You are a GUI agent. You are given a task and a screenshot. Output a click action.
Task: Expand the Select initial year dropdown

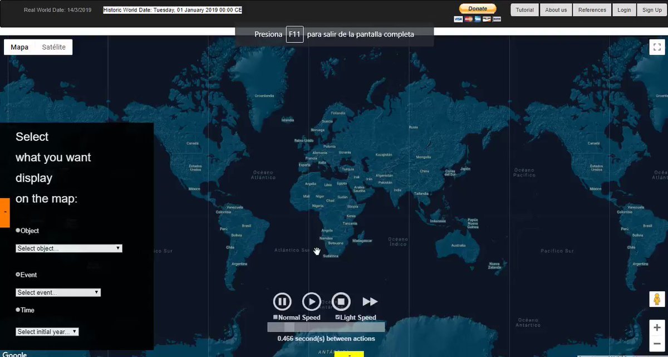point(47,332)
